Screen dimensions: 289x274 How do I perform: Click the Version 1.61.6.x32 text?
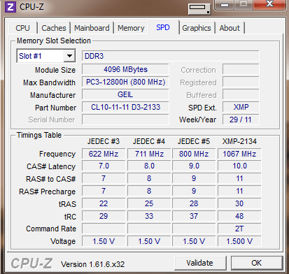[x=92, y=264]
